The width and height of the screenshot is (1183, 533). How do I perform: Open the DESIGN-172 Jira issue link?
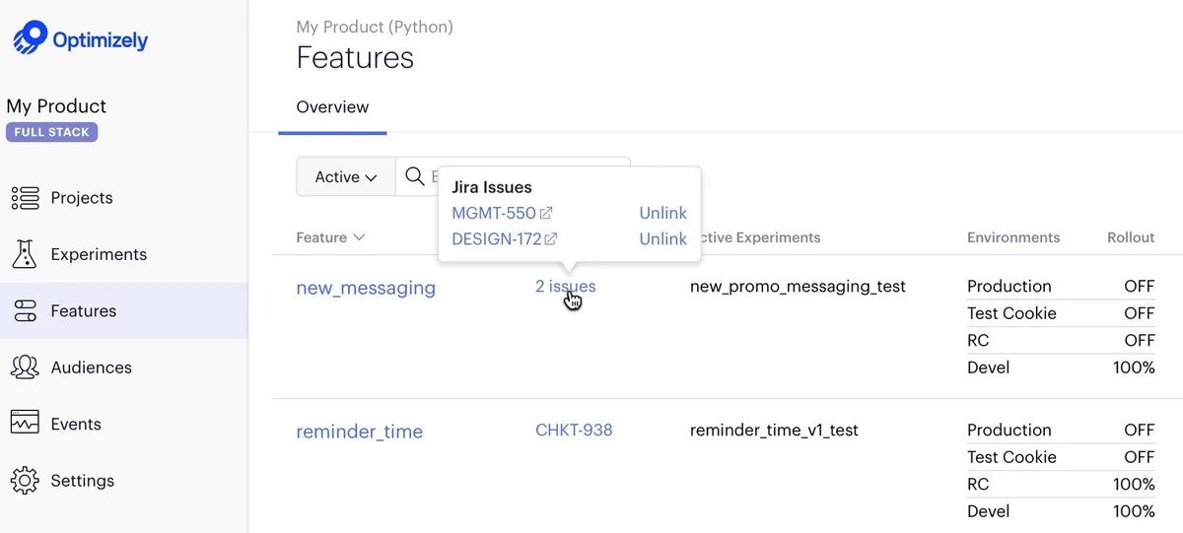(x=497, y=238)
